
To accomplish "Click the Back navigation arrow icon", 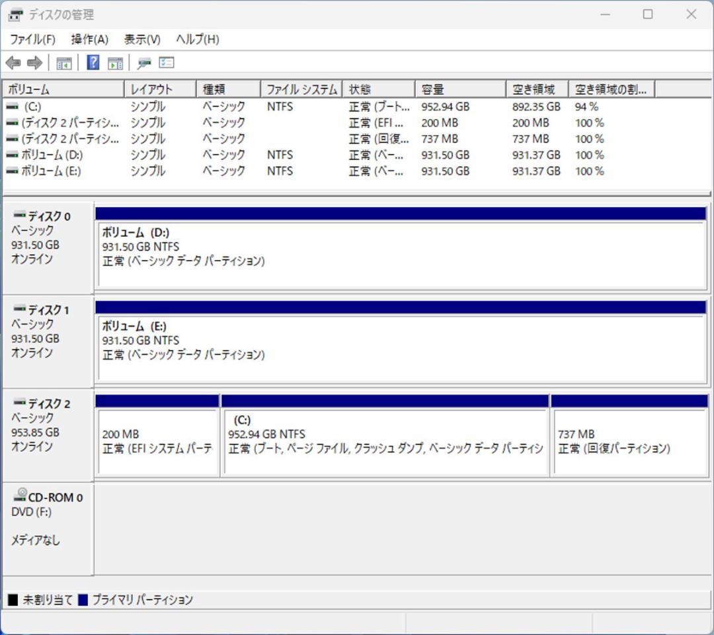I will pos(13,62).
